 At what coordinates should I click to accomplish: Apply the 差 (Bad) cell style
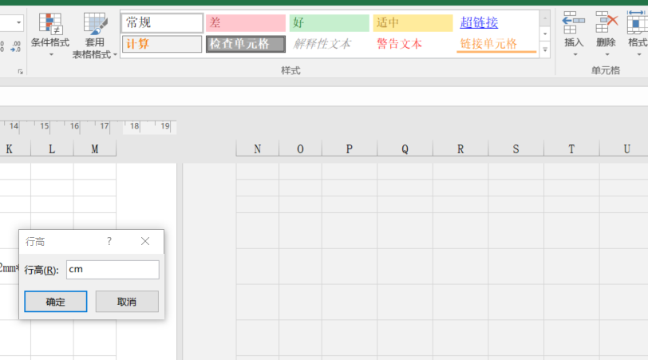coord(246,22)
